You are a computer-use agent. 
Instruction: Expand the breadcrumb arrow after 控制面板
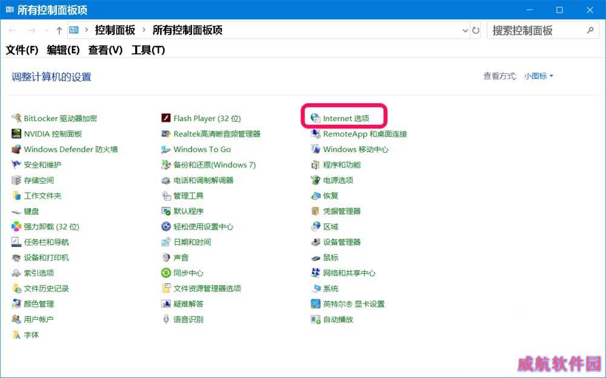144,30
